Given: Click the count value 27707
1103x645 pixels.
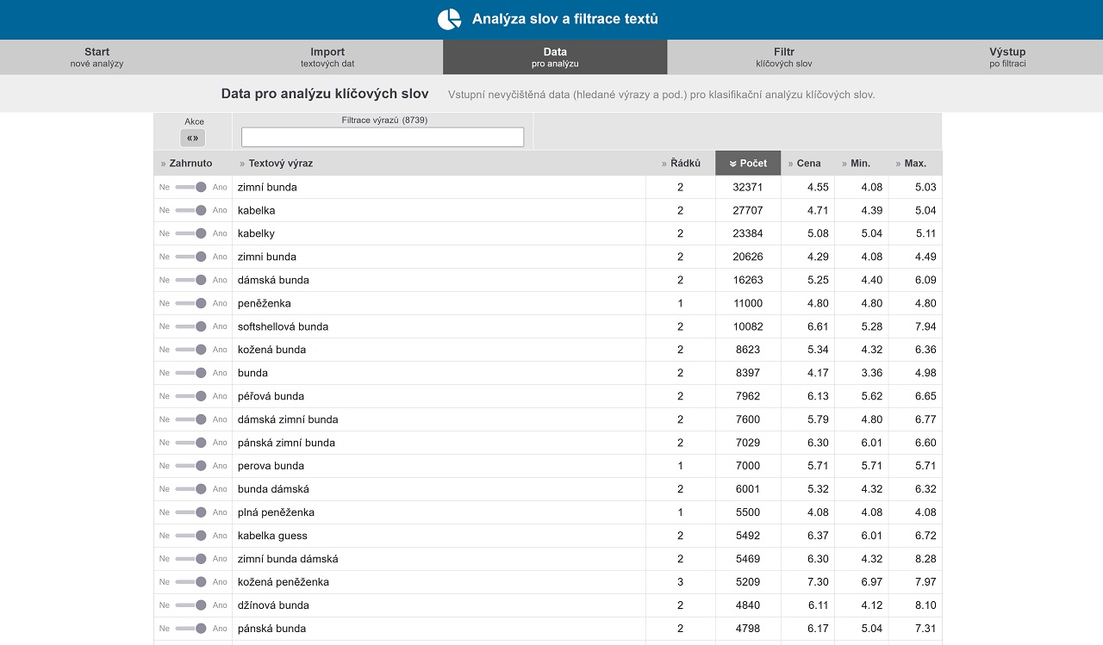Looking at the screenshot, I should click(748, 210).
